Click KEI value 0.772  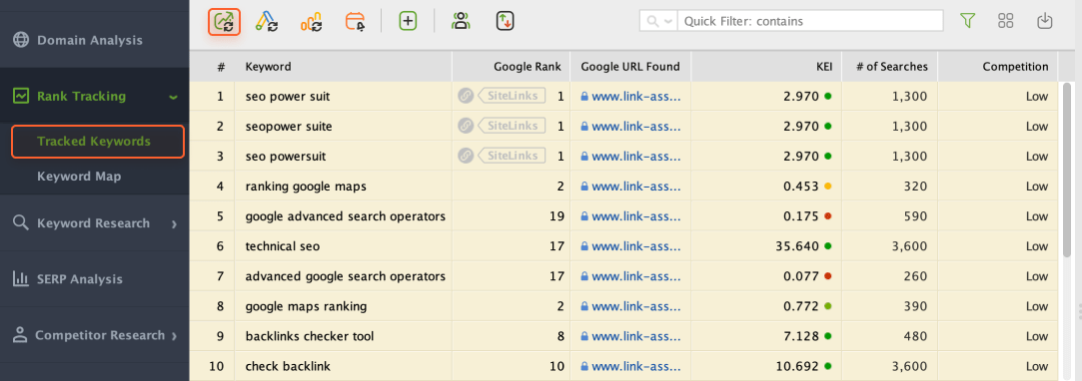(x=801, y=306)
